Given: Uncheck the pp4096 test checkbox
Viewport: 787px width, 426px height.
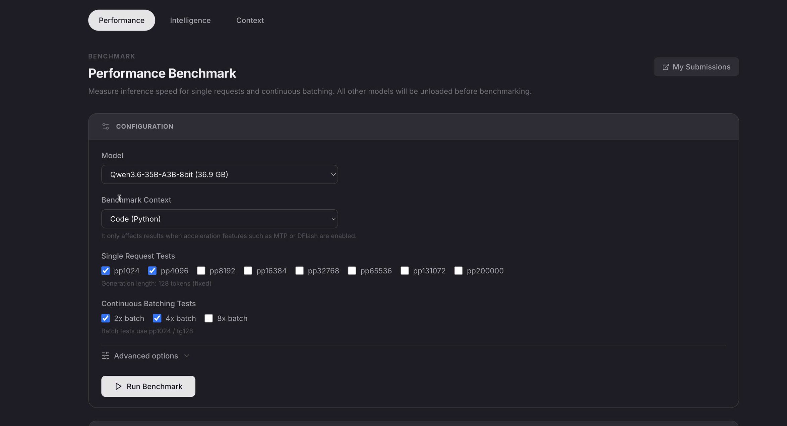Looking at the screenshot, I should pyautogui.click(x=152, y=271).
